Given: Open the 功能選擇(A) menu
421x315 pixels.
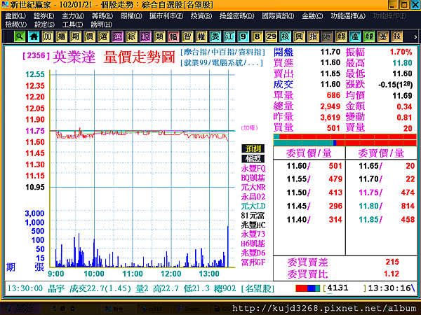Looking at the screenshot, I should point(348,16).
